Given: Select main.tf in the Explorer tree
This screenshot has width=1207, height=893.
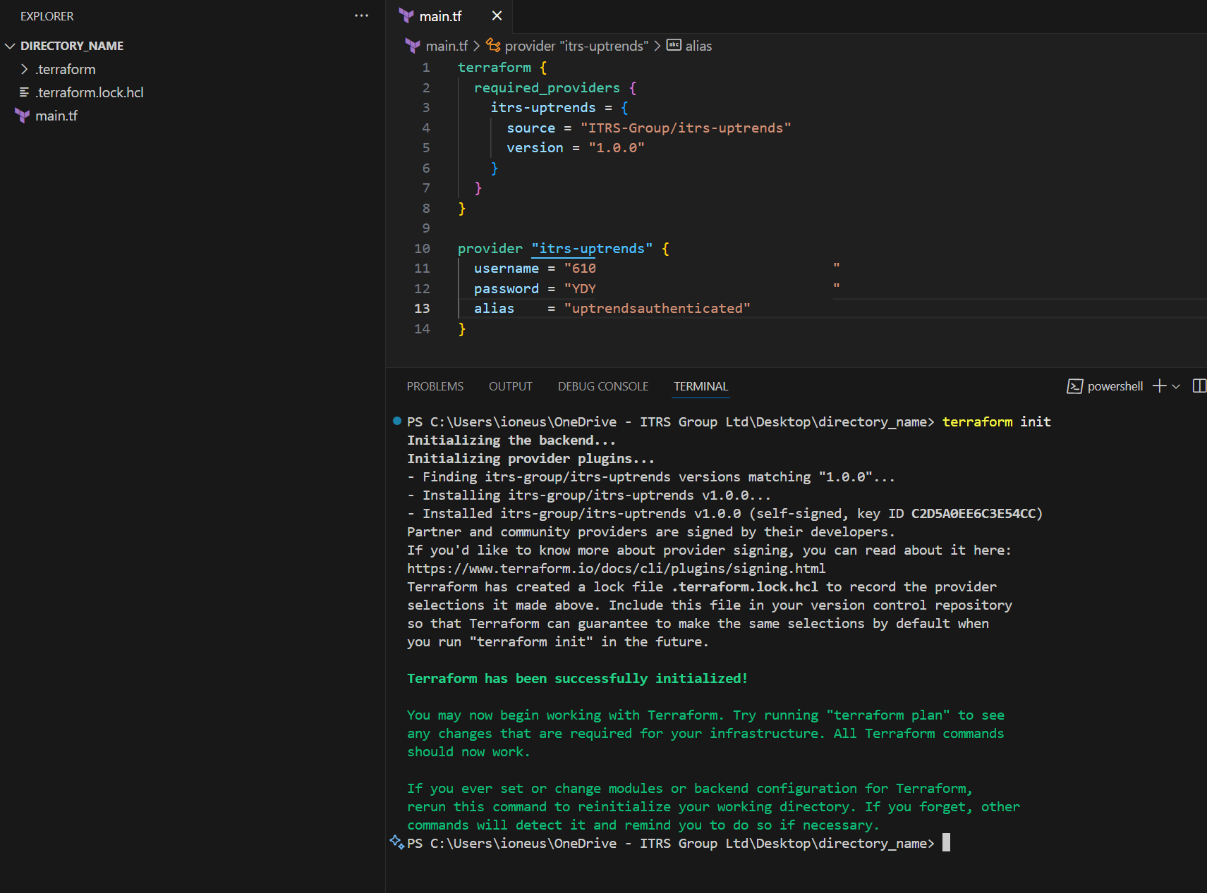Looking at the screenshot, I should tap(56, 116).
